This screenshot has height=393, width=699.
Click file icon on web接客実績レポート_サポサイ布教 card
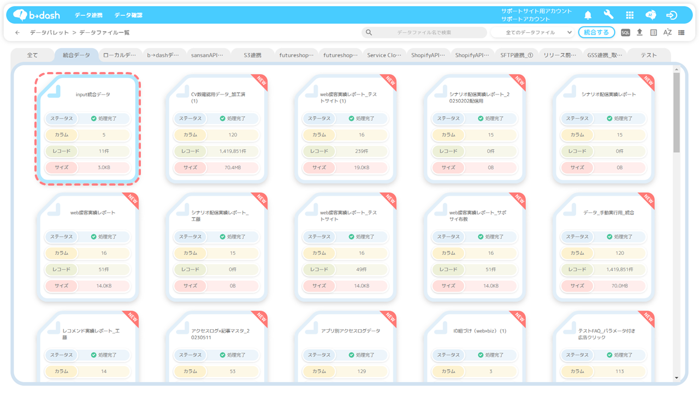pos(441,210)
